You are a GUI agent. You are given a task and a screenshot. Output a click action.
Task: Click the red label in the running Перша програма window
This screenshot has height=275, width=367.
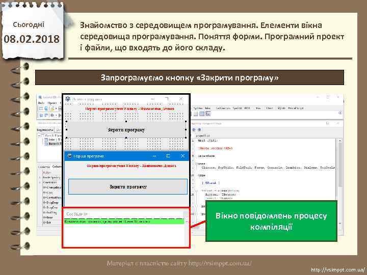click(132, 166)
